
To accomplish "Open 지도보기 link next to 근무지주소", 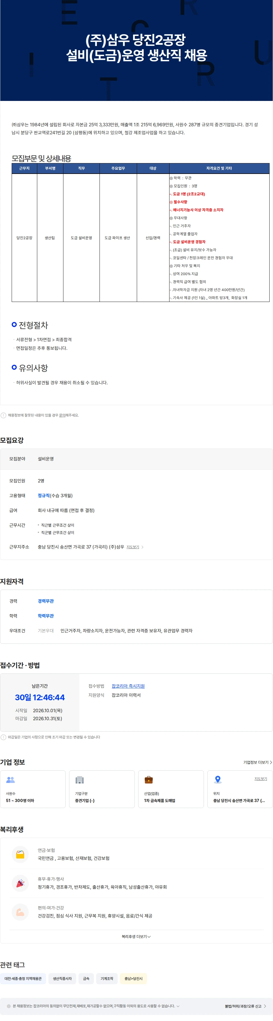I will click(x=133, y=547).
